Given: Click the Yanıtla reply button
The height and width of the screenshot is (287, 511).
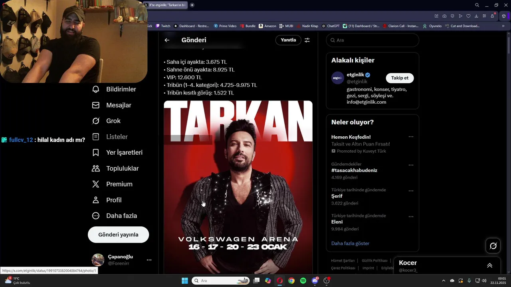Looking at the screenshot, I should pyautogui.click(x=288, y=40).
